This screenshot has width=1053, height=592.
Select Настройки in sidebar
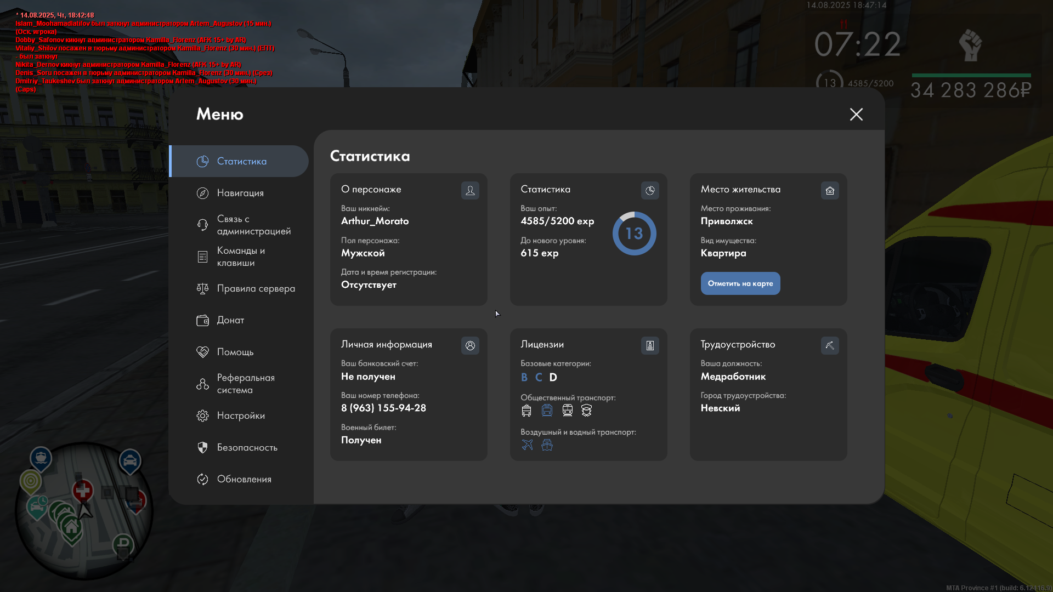point(241,415)
